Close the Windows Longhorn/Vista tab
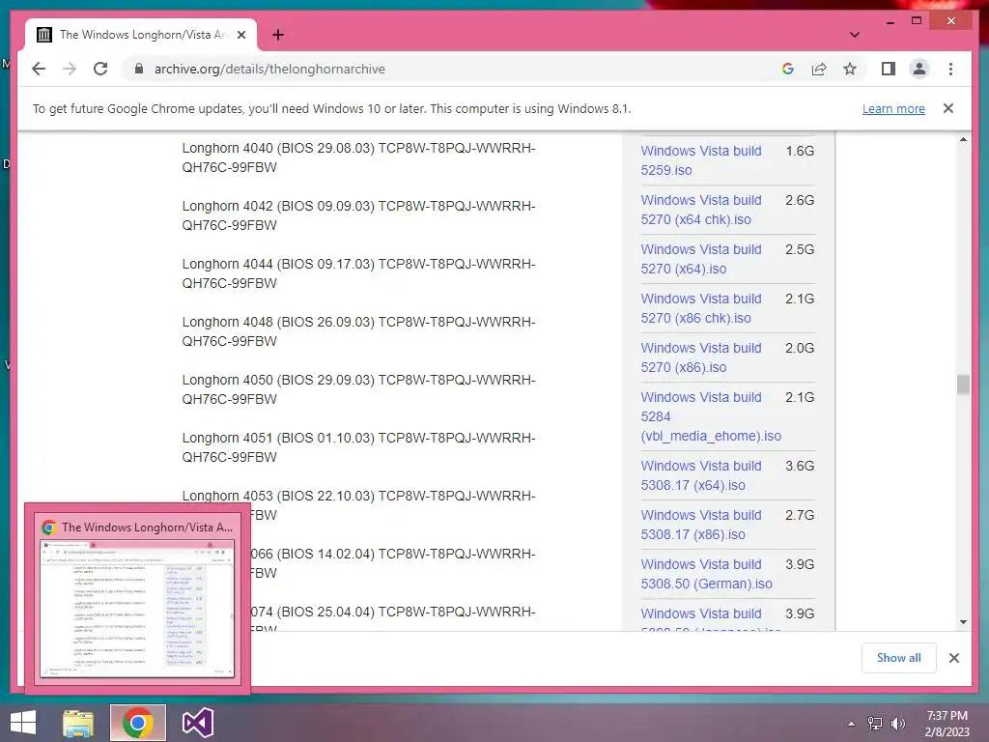 click(x=240, y=35)
